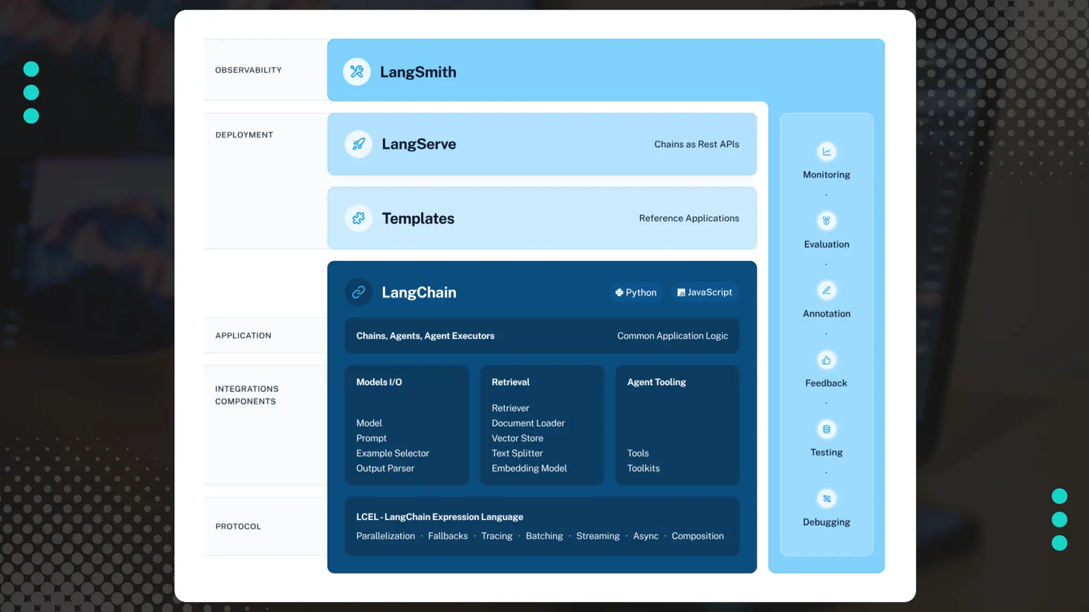Click the OBSERVABILITY row label
This screenshot has width=1089, height=612.
tap(248, 70)
